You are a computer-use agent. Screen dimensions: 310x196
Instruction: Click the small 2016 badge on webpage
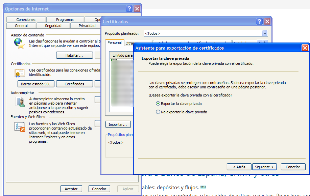[203, 187]
